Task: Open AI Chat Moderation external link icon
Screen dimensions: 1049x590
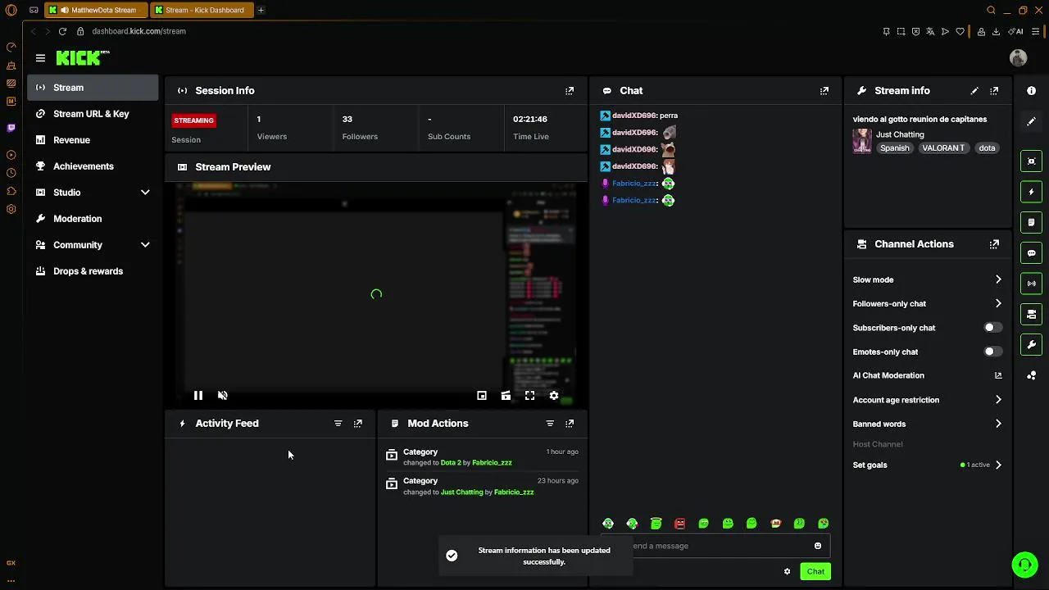Action: point(998,375)
